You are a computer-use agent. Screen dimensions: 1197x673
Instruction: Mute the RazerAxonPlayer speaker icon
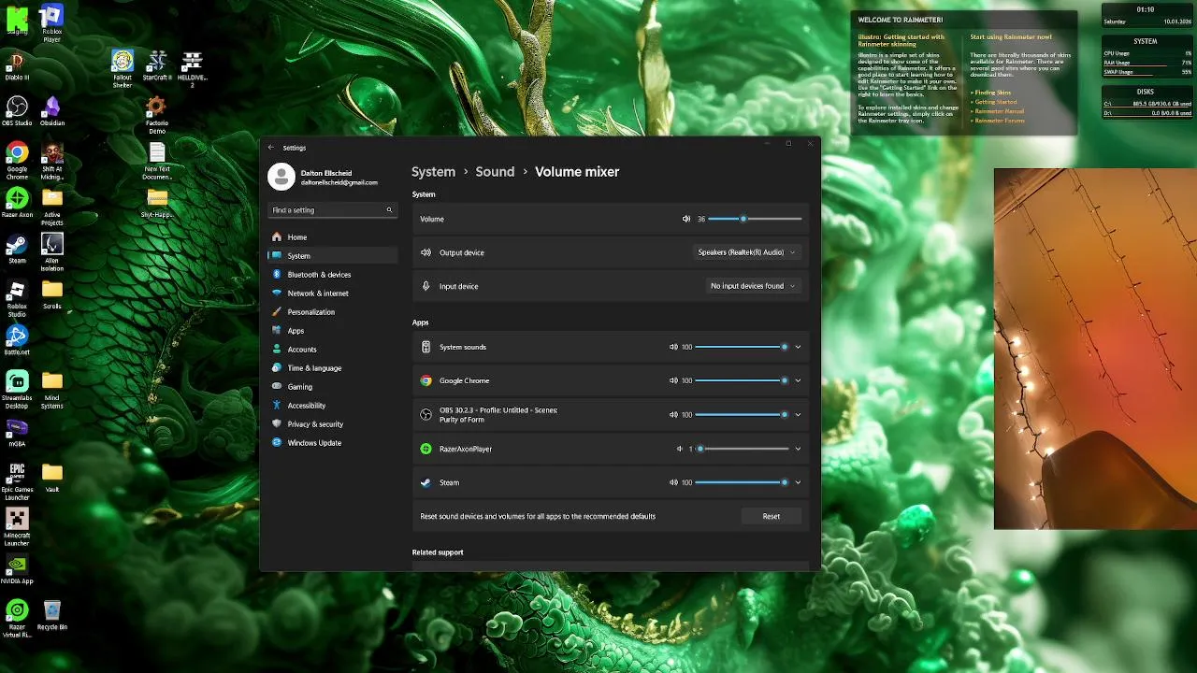(x=680, y=449)
